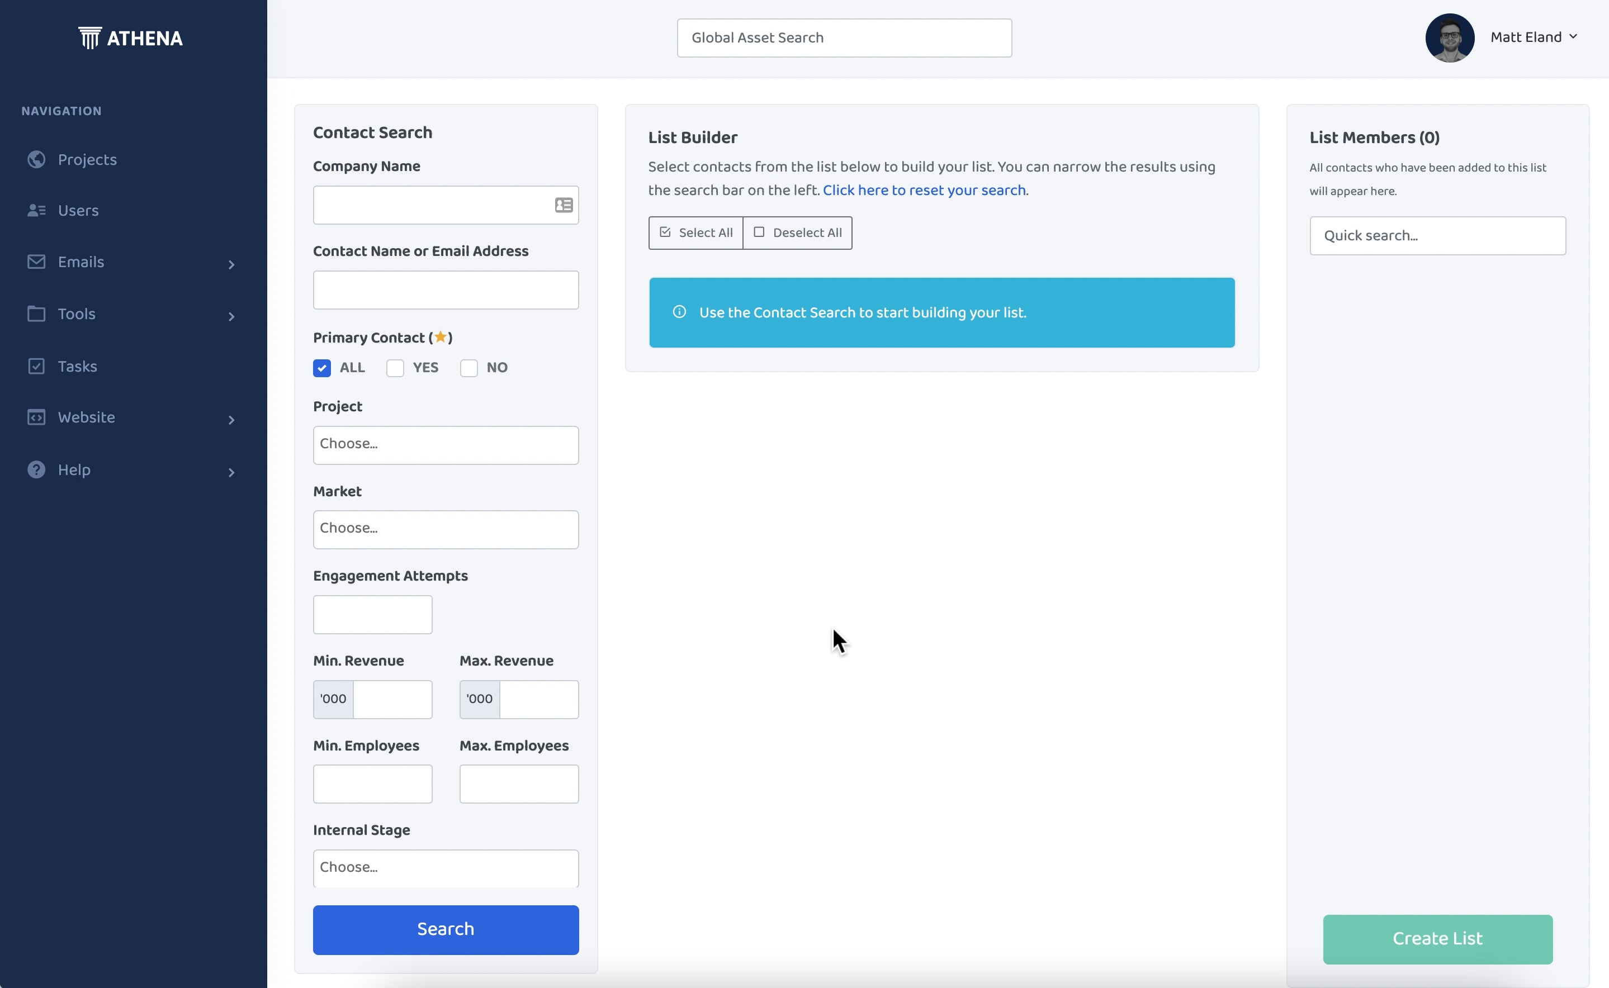1609x988 pixels.
Task: Click the Quick search field in List Members
Action: click(1437, 235)
